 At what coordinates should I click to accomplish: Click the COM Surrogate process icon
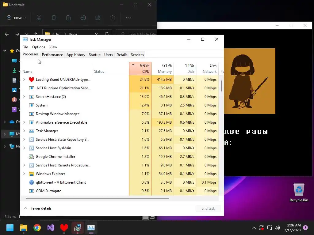[32, 191]
